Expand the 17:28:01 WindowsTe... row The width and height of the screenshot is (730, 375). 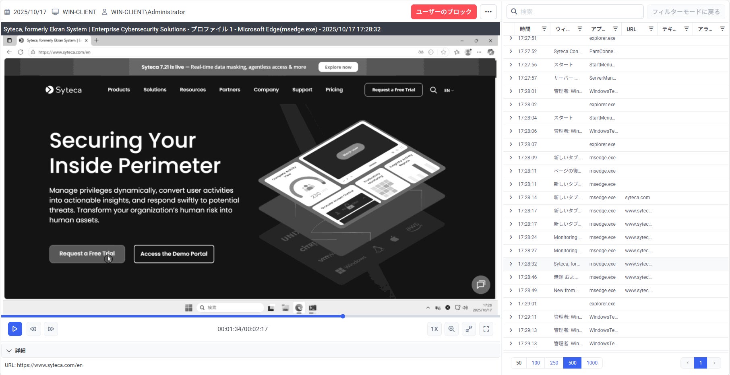pos(511,91)
